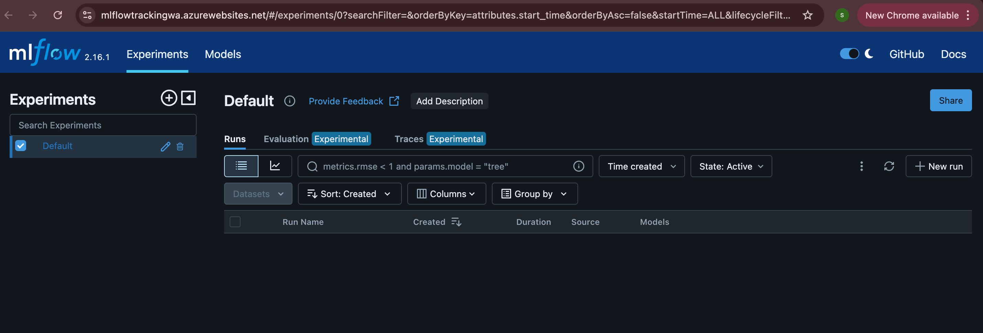The image size is (983, 333).
Task: Focus the Search Experiments field
Action: 103,125
